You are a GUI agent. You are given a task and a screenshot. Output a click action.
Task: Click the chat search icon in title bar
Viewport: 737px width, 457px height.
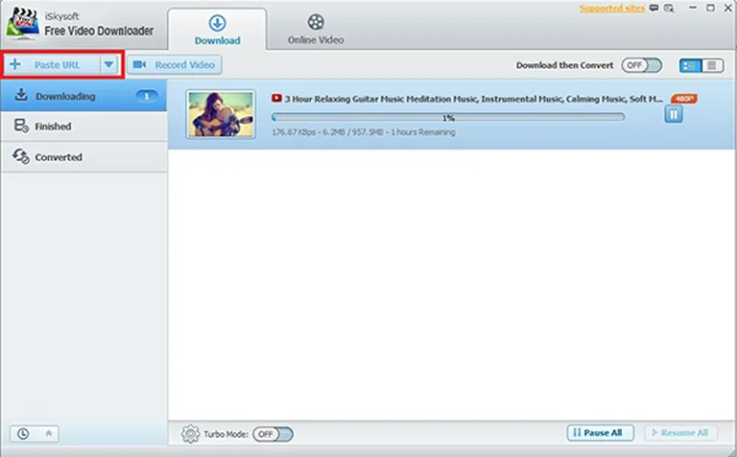[669, 8]
